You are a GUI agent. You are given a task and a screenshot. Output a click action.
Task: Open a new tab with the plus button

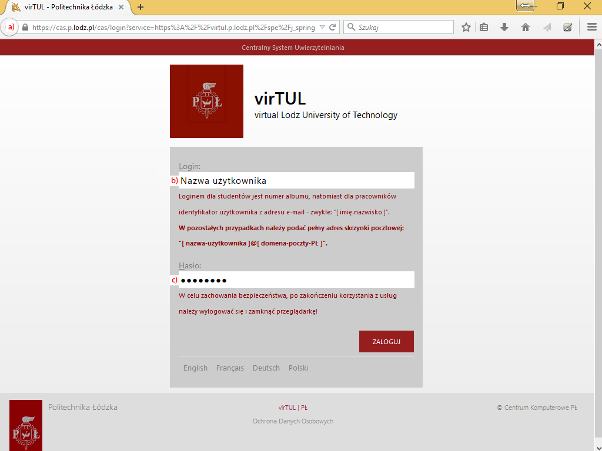[x=141, y=7]
